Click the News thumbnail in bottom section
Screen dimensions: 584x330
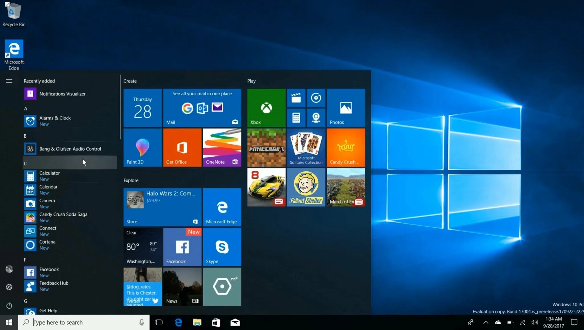(x=182, y=286)
